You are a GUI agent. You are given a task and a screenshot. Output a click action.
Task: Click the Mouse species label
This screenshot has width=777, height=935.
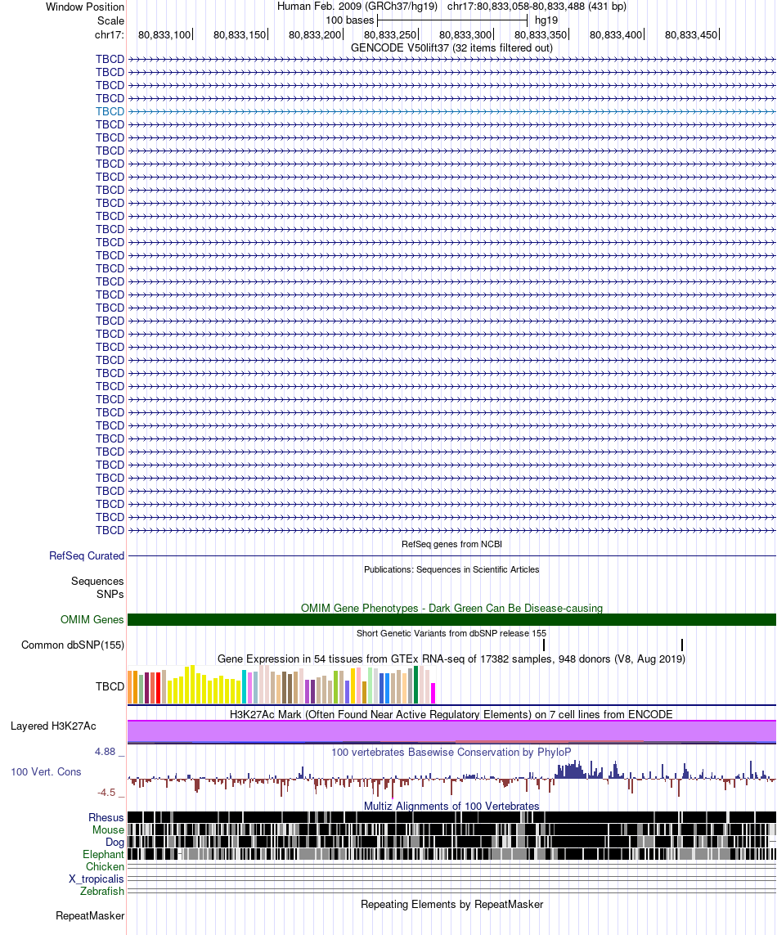click(108, 830)
